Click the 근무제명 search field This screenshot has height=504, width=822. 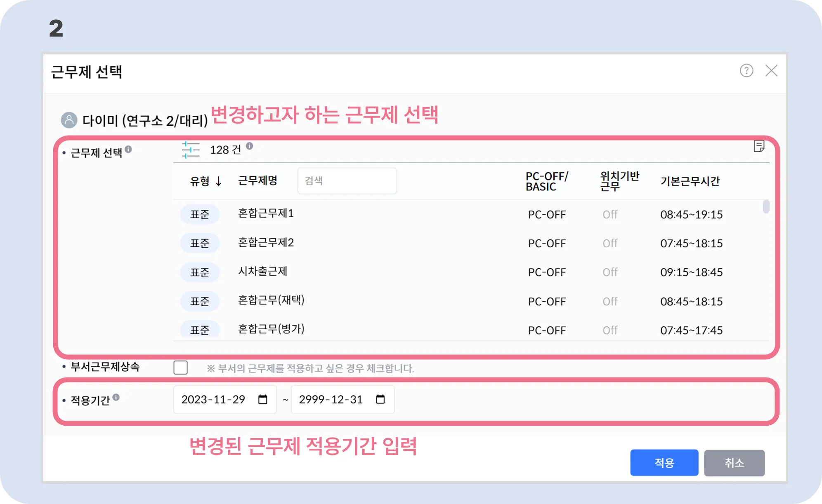(347, 181)
